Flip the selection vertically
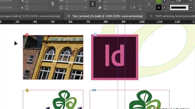195x109 pixels. 140,8
